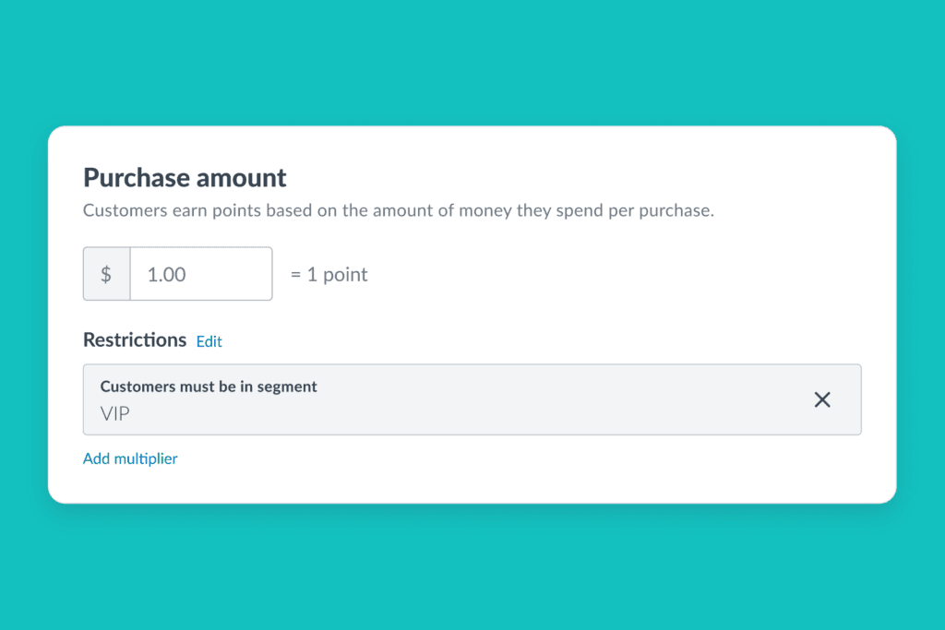The height and width of the screenshot is (630, 945).
Task: Click the word 'multiplier' in the link
Action: point(146,458)
